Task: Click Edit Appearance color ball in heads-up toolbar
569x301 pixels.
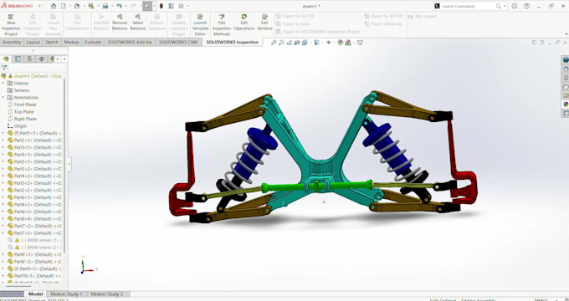Action: 340,43
